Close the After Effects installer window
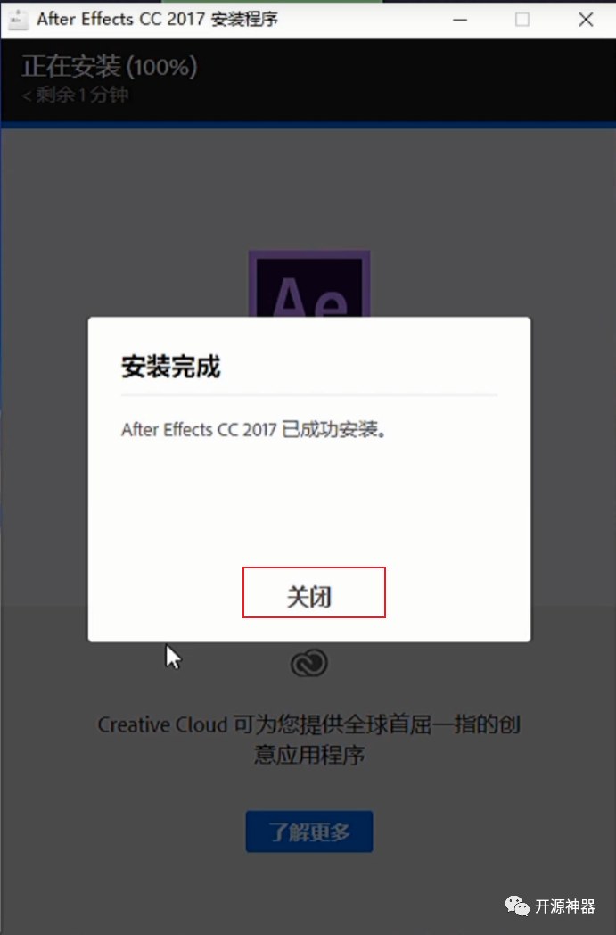The image size is (616, 935). [x=586, y=20]
